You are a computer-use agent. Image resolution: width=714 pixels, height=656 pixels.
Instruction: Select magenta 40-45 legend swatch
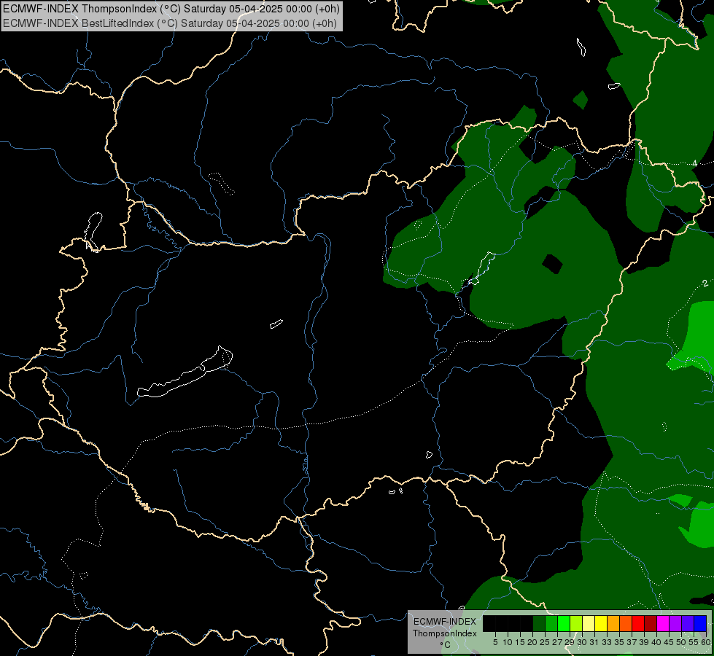[663, 623]
